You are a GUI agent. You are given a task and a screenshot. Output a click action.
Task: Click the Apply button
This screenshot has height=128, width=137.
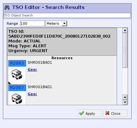pyautogui.click(x=90, y=113)
